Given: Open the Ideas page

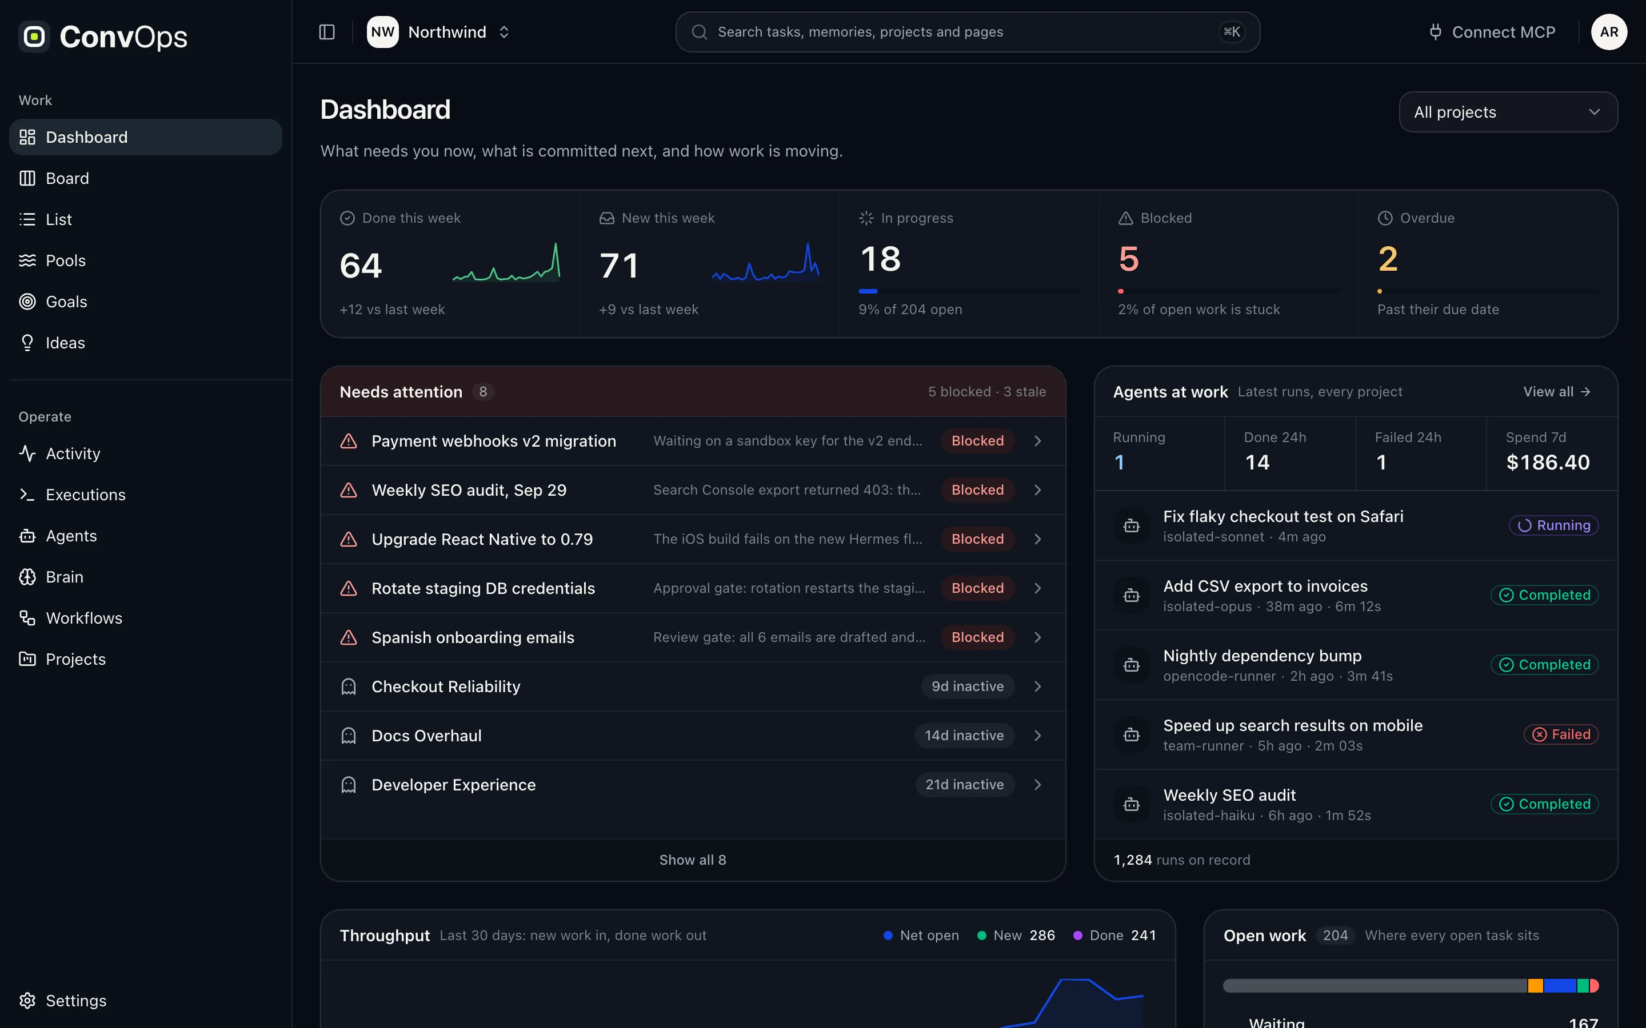Looking at the screenshot, I should (146, 343).
